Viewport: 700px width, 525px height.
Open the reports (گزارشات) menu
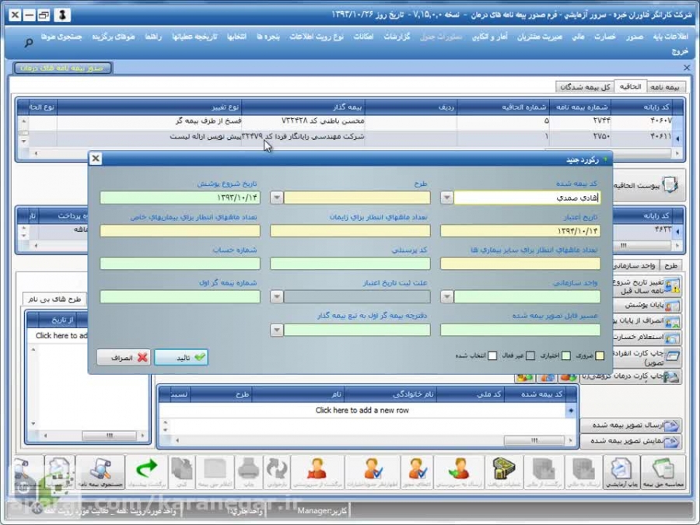(x=397, y=37)
